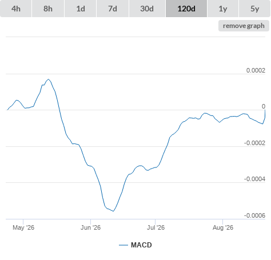
Task: Click the 0 y-axis label
Action: point(264,106)
